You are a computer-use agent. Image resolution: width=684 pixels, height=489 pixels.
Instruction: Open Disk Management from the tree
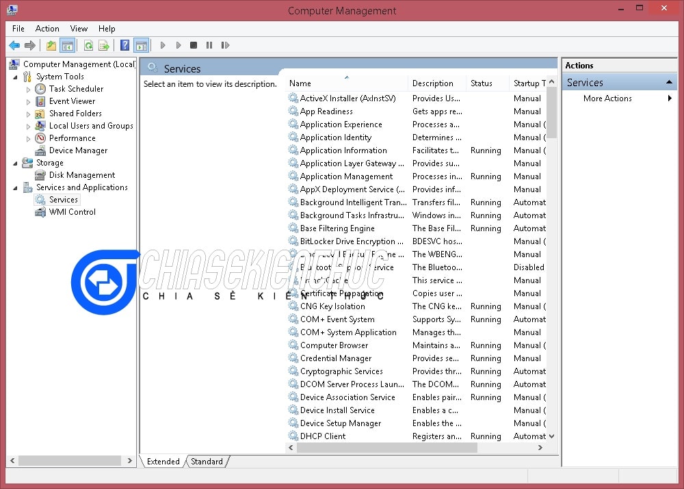pyautogui.click(x=82, y=175)
